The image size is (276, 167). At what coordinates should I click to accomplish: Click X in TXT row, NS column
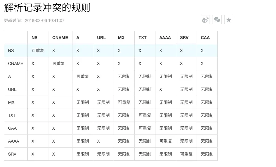click(x=33, y=115)
